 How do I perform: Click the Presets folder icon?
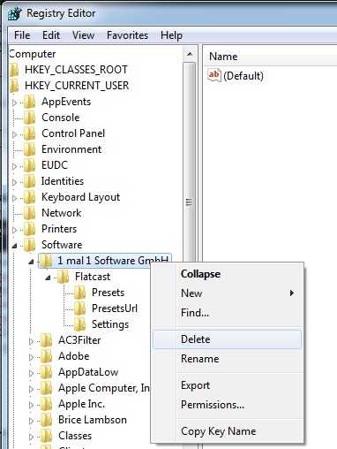[x=79, y=293]
